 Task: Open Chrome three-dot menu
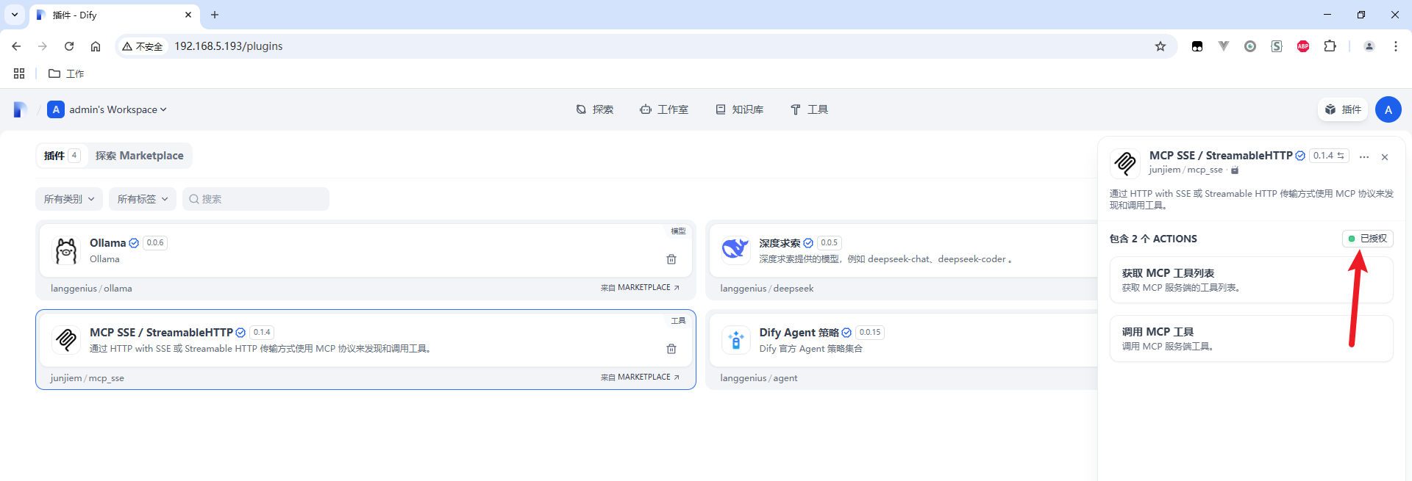pyautogui.click(x=1395, y=46)
